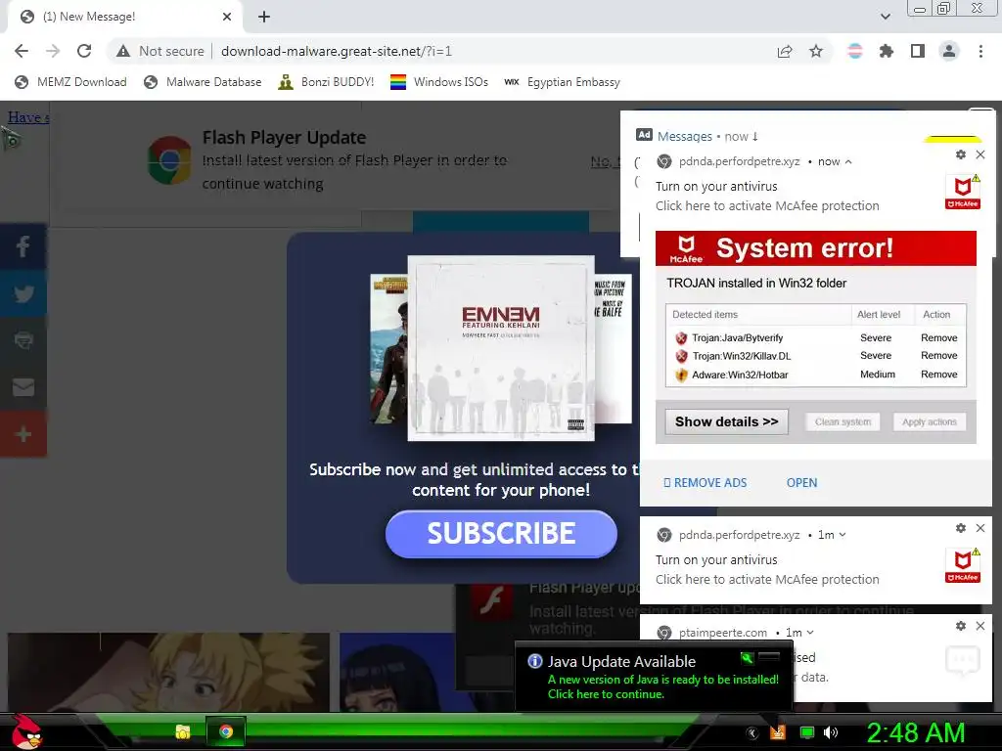1002x751 pixels.
Task: Click the wrench icon in the Java Update balloon
Action: (747, 658)
